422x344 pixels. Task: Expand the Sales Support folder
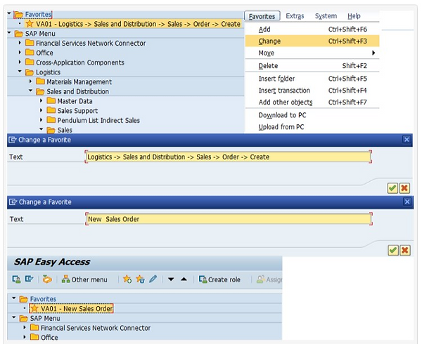[x=41, y=110]
